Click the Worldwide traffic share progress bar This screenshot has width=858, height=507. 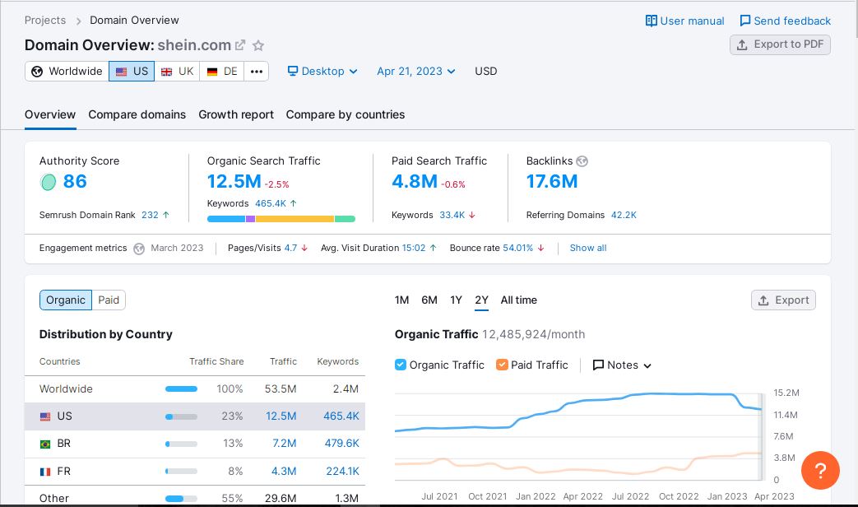tap(181, 389)
